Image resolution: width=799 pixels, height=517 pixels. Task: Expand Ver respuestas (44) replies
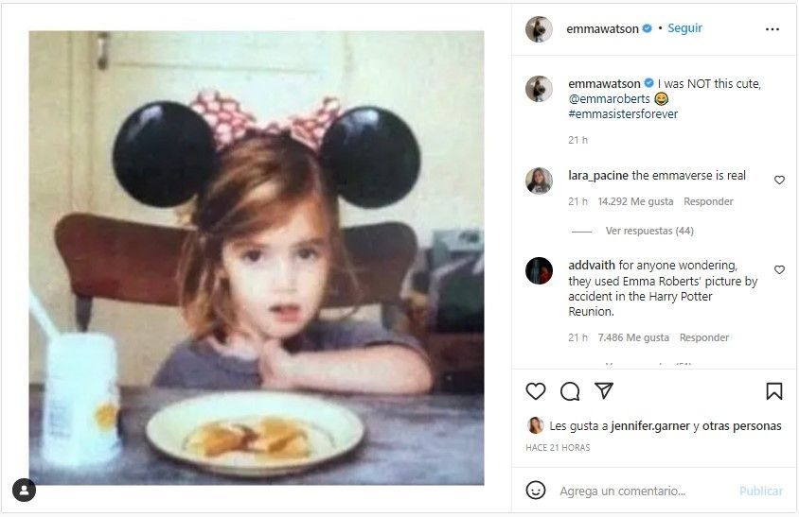pos(649,231)
